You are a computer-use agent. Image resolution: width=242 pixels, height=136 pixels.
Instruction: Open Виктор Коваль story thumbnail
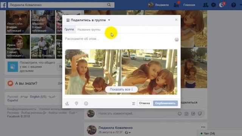pyautogui.click(x=43, y=46)
